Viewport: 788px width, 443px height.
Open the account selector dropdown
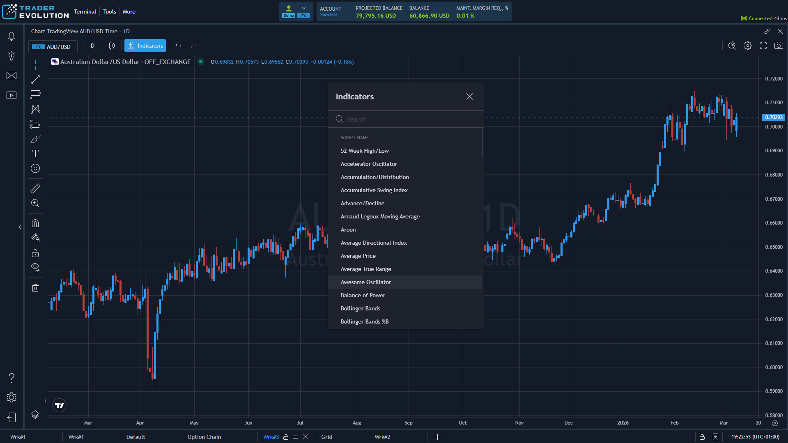[304, 7]
